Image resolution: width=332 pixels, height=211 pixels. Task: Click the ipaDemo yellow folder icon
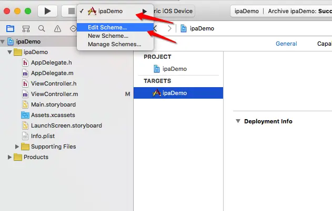pyautogui.click(x=18, y=52)
